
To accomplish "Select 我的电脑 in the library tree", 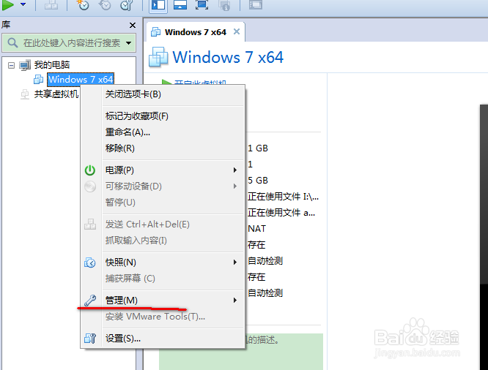I will (x=52, y=64).
